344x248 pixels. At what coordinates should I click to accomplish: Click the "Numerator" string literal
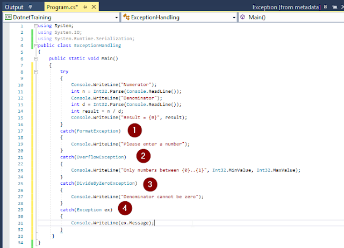click(x=136, y=85)
